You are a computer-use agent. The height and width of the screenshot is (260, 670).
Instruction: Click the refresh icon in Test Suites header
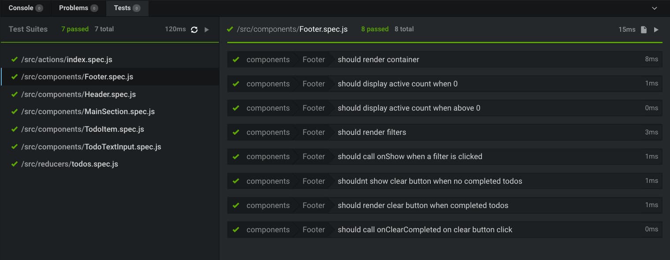pos(194,30)
